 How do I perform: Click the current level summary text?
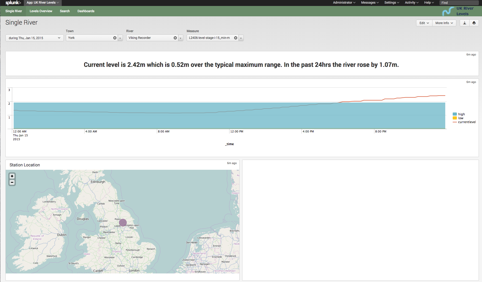click(x=241, y=65)
